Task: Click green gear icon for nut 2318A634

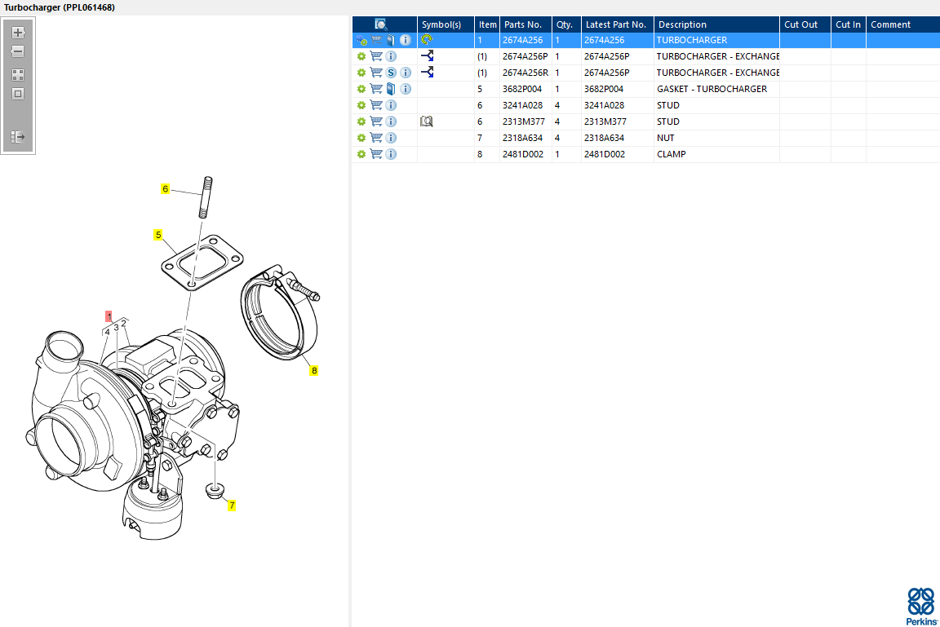Action: tap(361, 138)
